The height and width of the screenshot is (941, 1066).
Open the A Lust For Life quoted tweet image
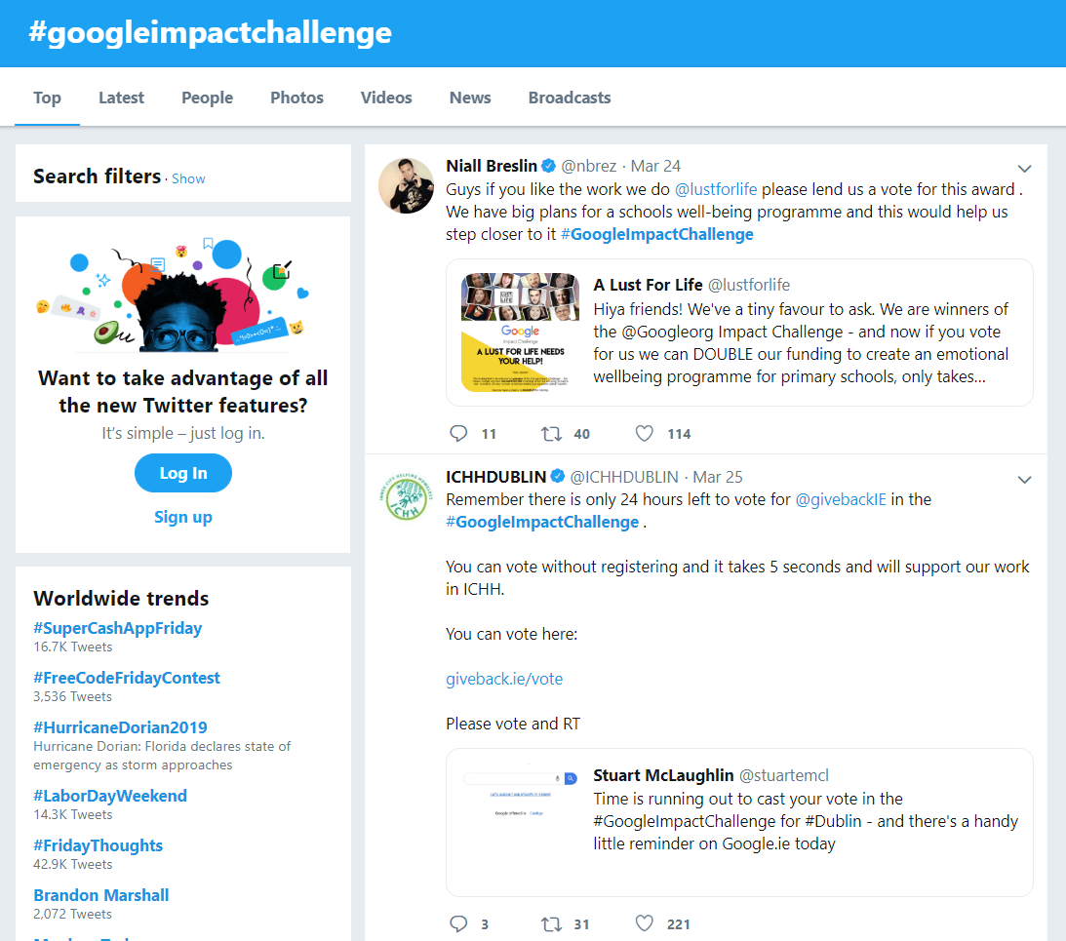520,332
